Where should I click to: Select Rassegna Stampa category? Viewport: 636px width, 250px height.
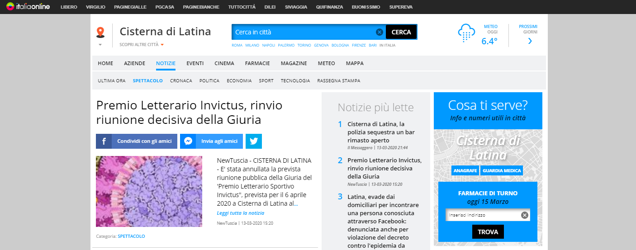click(339, 81)
